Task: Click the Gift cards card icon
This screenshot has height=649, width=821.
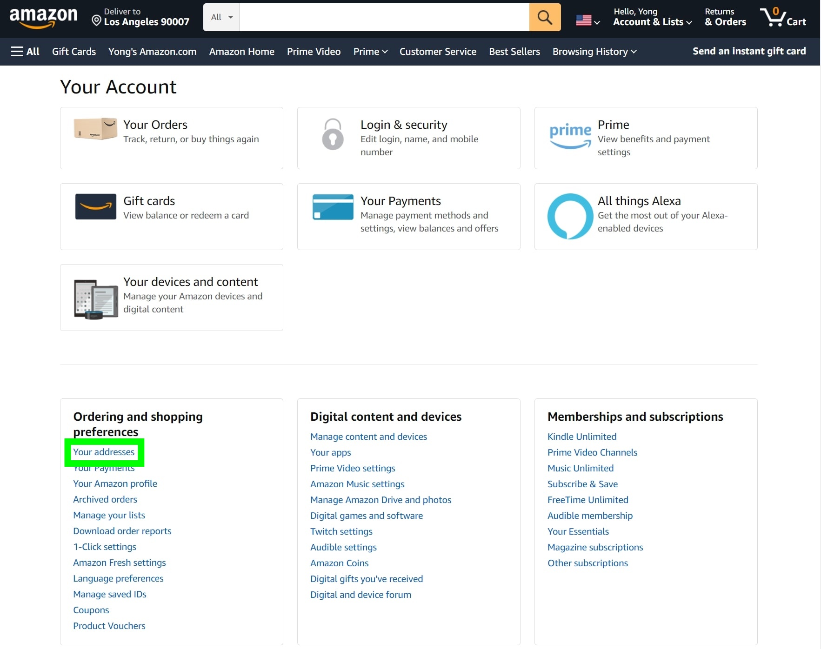Action: [x=96, y=206]
